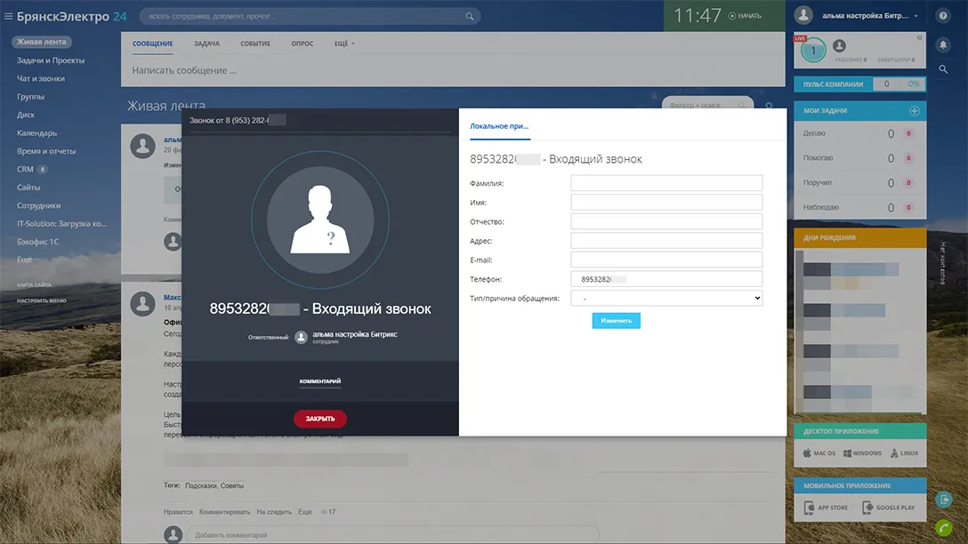Open Чат и звонки in left menu
The width and height of the screenshot is (968, 544).
coord(41,78)
